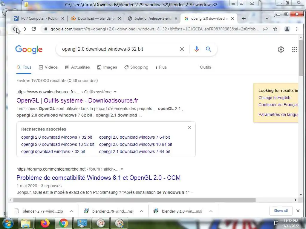Expand commentcamarche.net result options arrow

pos(122,169)
